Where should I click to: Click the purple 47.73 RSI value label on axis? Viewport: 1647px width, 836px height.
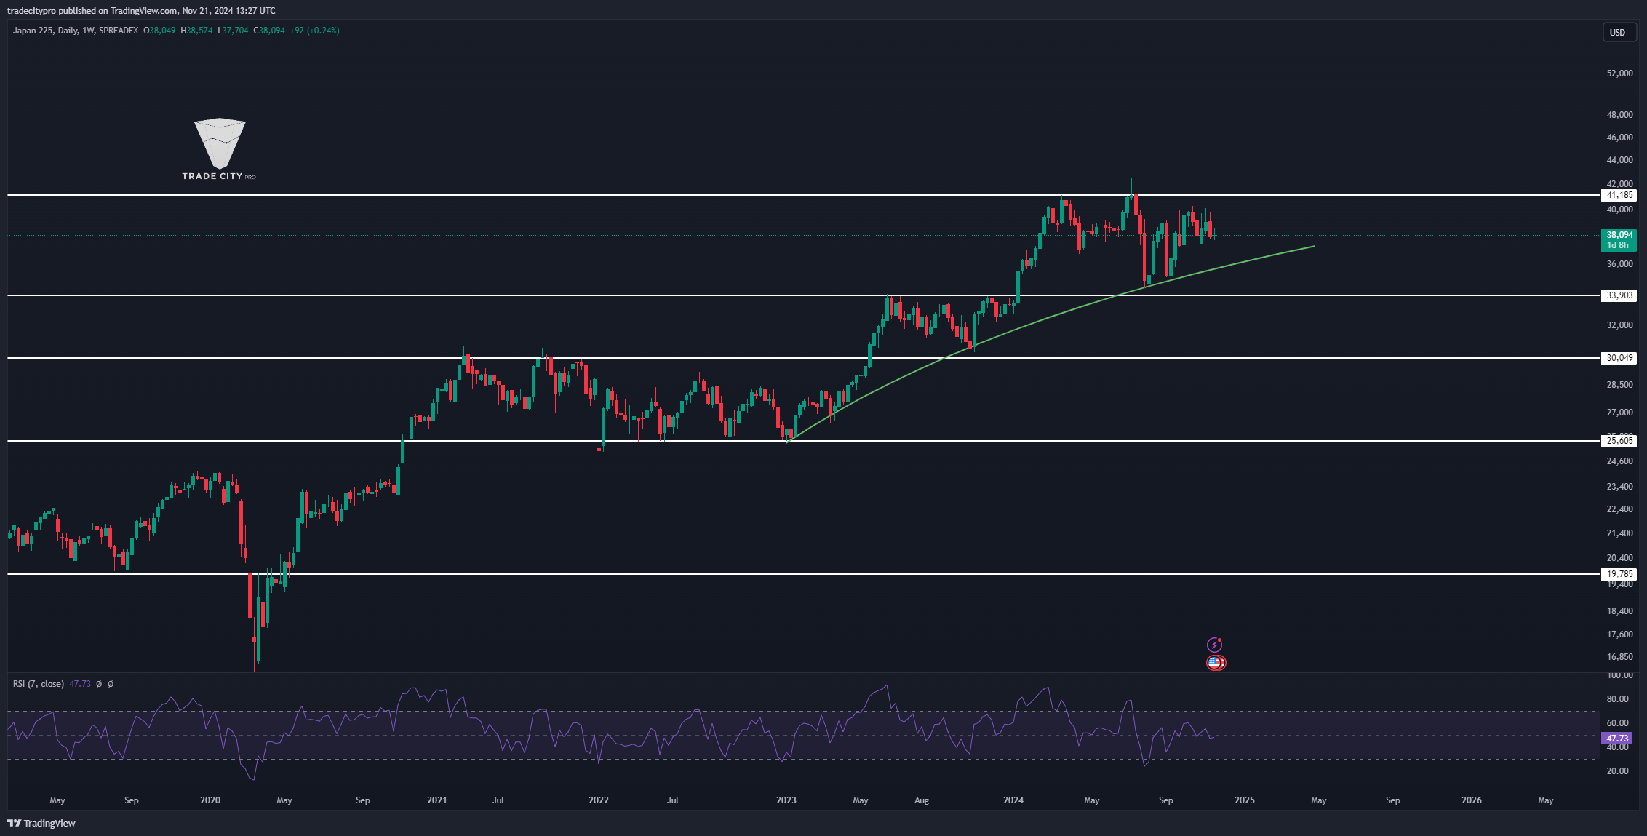(1617, 738)
